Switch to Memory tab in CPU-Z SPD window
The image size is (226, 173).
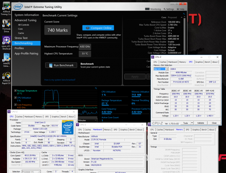tap(182, 62)
